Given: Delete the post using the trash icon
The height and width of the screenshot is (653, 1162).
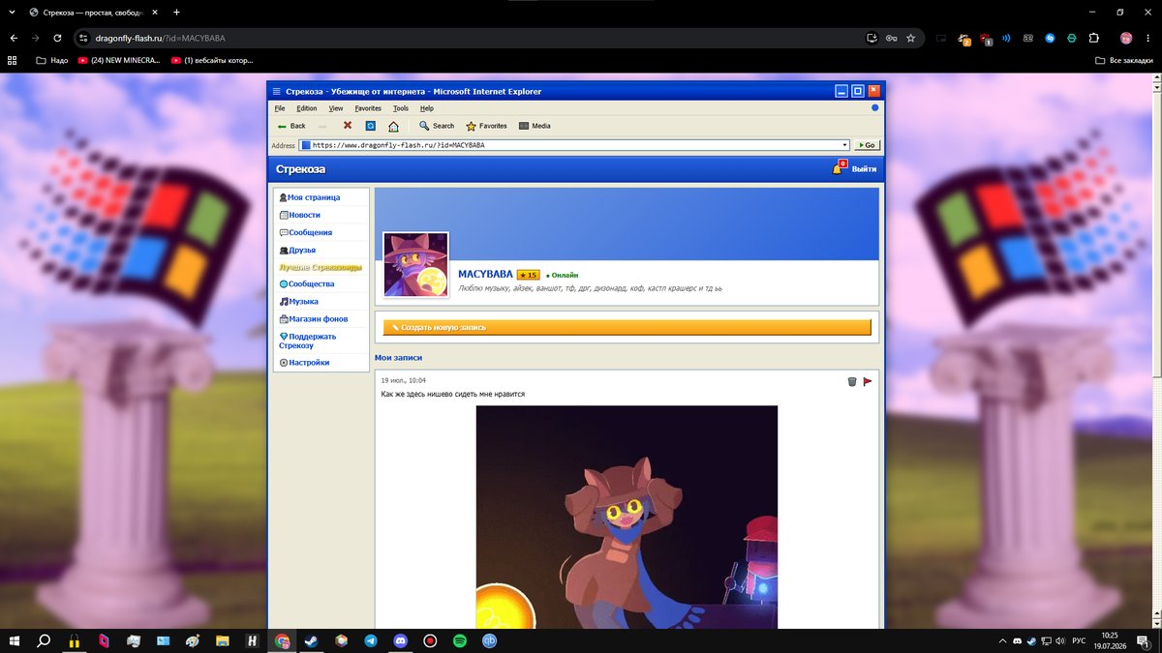Looking at the screenshot, I should tap(852, 381).
